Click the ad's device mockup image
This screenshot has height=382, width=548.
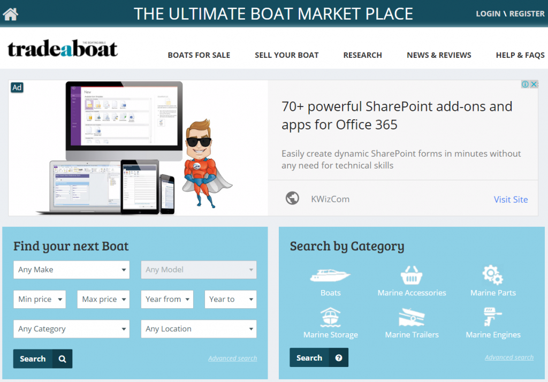click(x=109, y=148)
